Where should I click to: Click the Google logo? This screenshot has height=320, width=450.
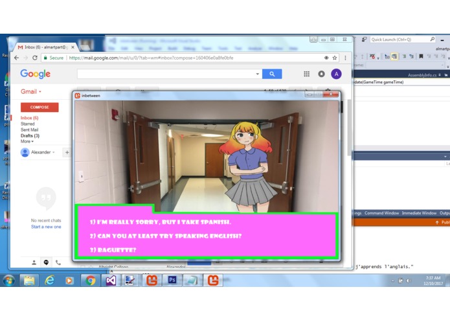click(x=36, y=74)
